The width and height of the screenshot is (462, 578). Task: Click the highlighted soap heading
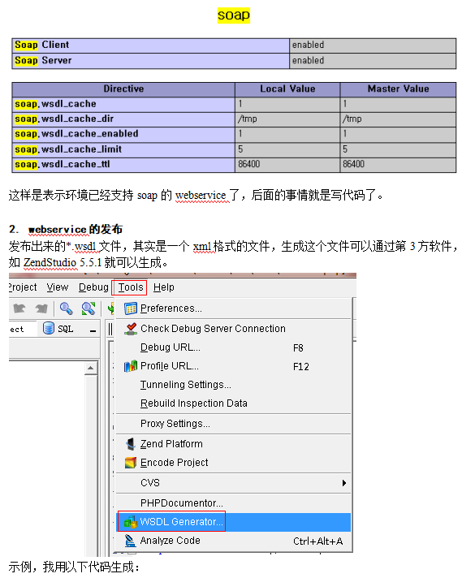click(x=233, y=15)
